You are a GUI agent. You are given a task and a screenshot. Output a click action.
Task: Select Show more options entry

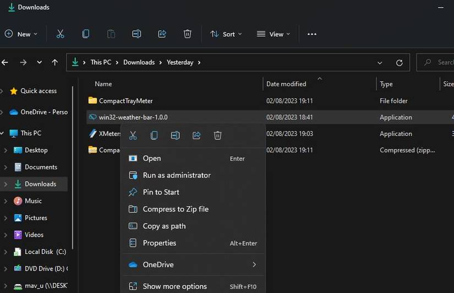(174, 286)
